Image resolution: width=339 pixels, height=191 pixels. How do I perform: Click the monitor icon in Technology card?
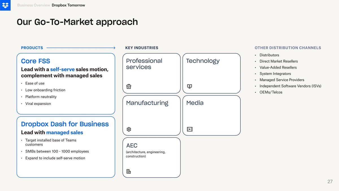click(190, 87)
